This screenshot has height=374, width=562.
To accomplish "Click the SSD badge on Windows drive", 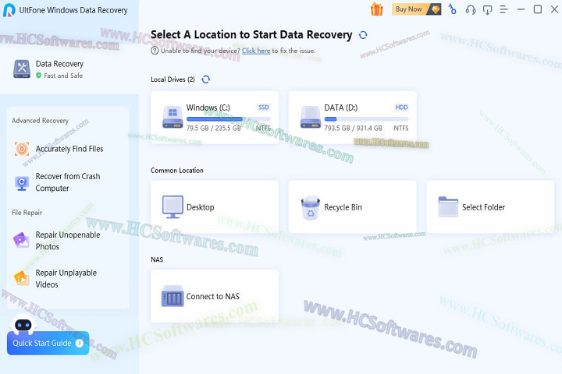I will pyautogui.click(x=264, y=107).
